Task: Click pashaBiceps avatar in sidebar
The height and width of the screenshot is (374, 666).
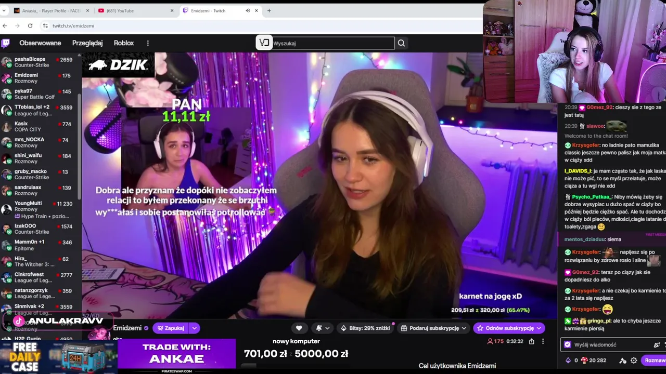Action: [x=6, y=62]
